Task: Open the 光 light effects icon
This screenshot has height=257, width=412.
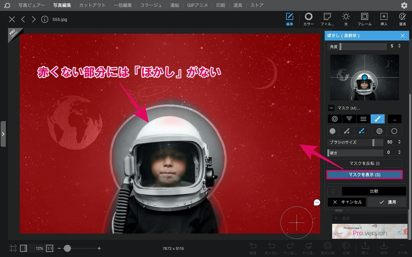Action: pyautogui.click(x=346, y=19)
